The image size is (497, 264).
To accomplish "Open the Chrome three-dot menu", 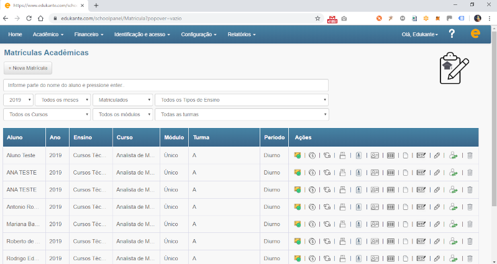I will pos(490,19).
